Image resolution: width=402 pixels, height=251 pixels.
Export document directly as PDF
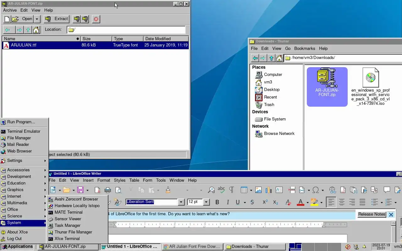point(97,190)
